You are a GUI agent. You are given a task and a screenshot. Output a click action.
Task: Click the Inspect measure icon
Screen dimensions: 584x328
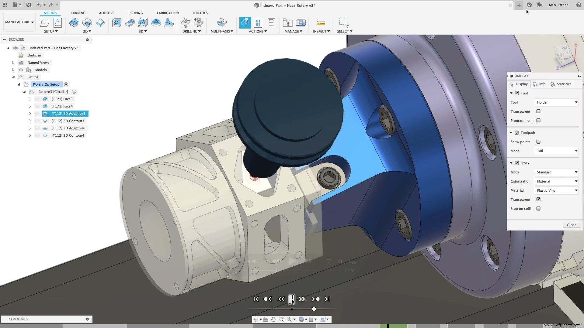pos(321,23)
